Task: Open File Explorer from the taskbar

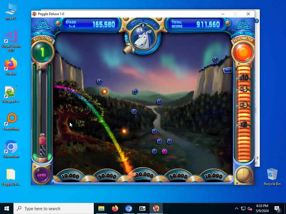Action: pyautogui.click(x=101, y=208)
